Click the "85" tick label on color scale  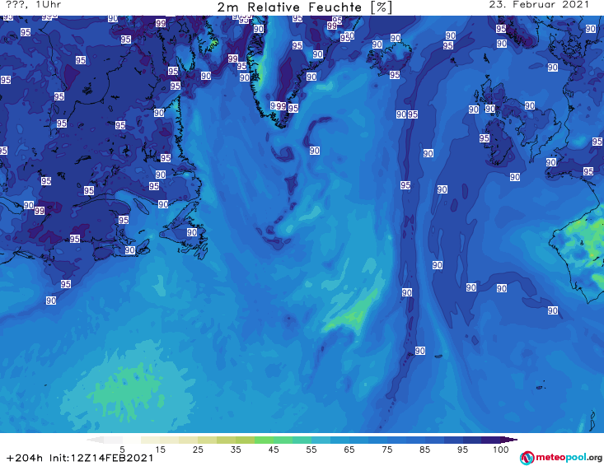(x=424, y=450)
